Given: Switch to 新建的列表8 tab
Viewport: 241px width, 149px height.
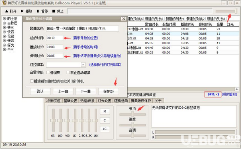Looking at the screenshot, I should click(x=216, y=19).
